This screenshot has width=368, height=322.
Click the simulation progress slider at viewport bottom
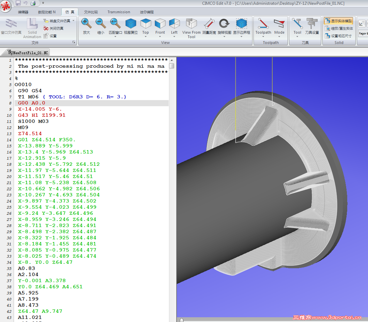click(182, 320)
